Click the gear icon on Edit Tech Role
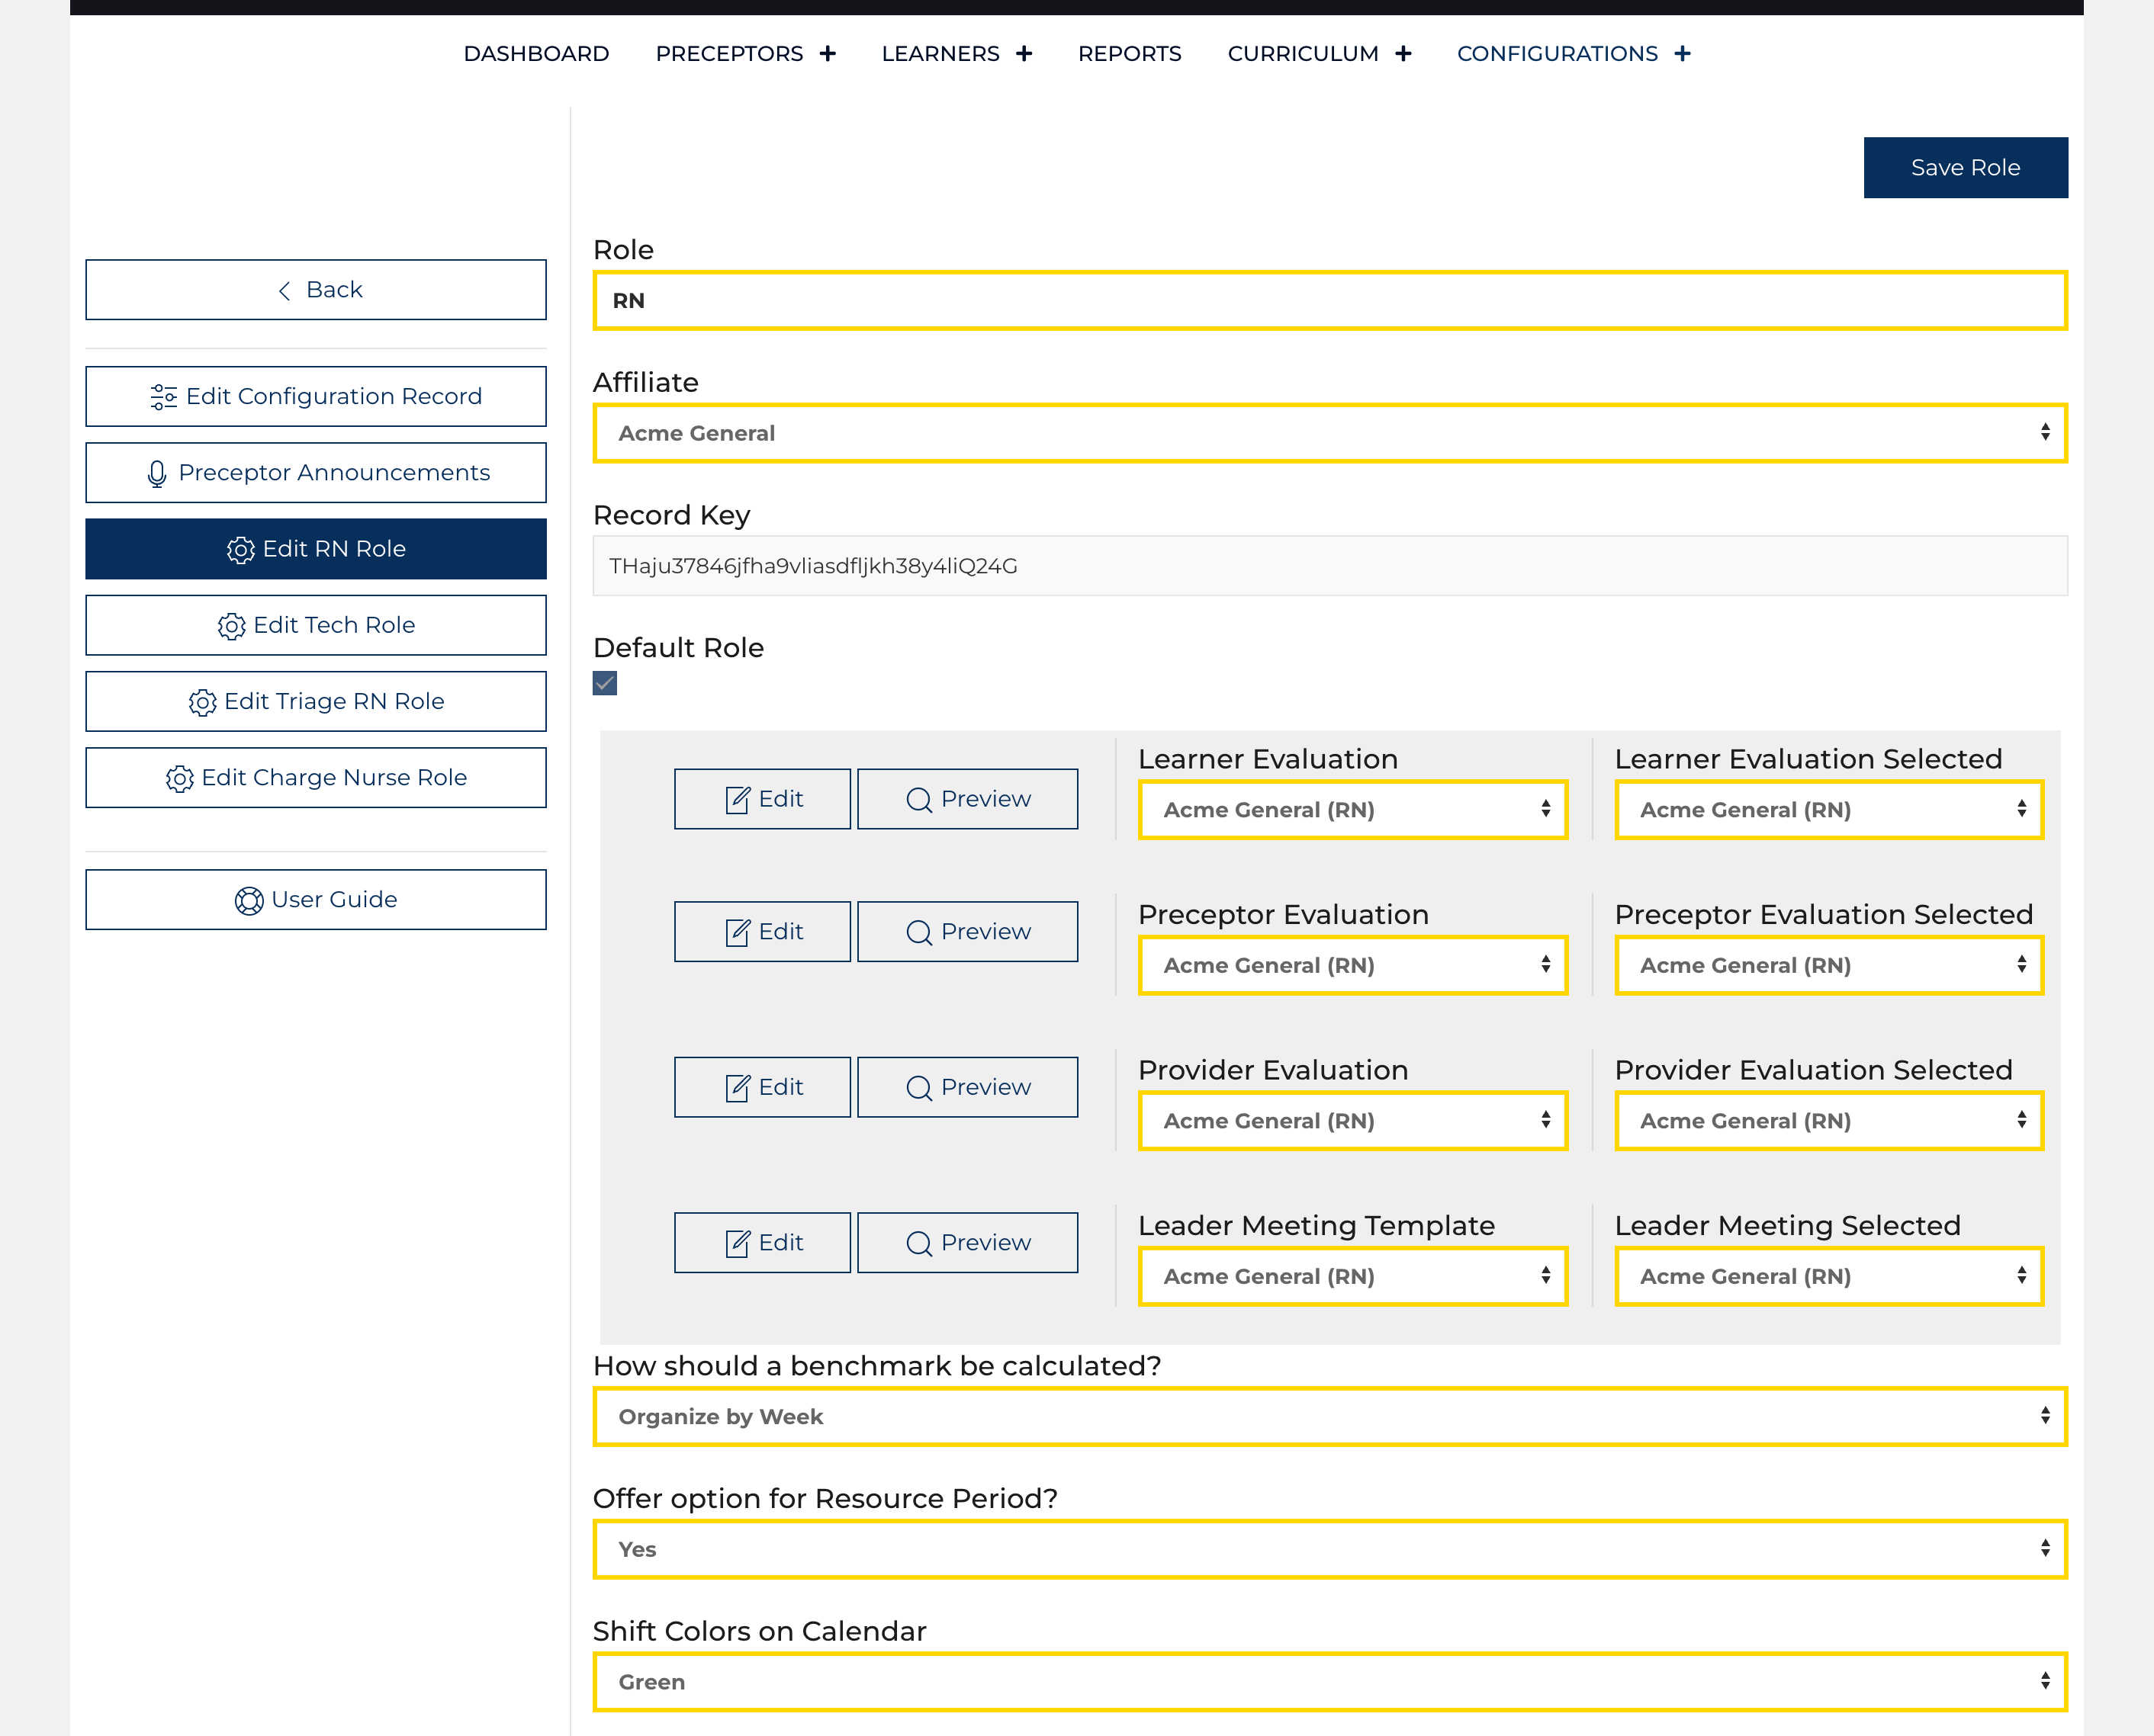Image resolution: width=2154 pixels, height=1736 pixels. point(231,625)
